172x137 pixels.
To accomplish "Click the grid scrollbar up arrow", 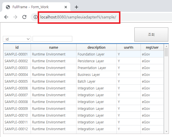I will coord(166,46).
